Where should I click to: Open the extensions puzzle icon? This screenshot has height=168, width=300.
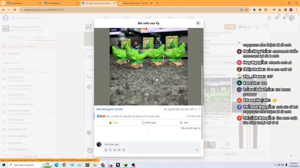pyautogui.click(x=266, y=10)
